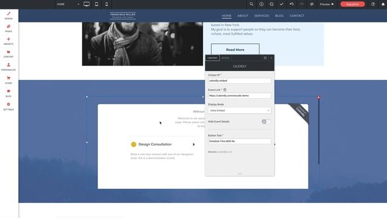
Task: Click the Calendly panel bottom resize grip
Action: [239, 174]
